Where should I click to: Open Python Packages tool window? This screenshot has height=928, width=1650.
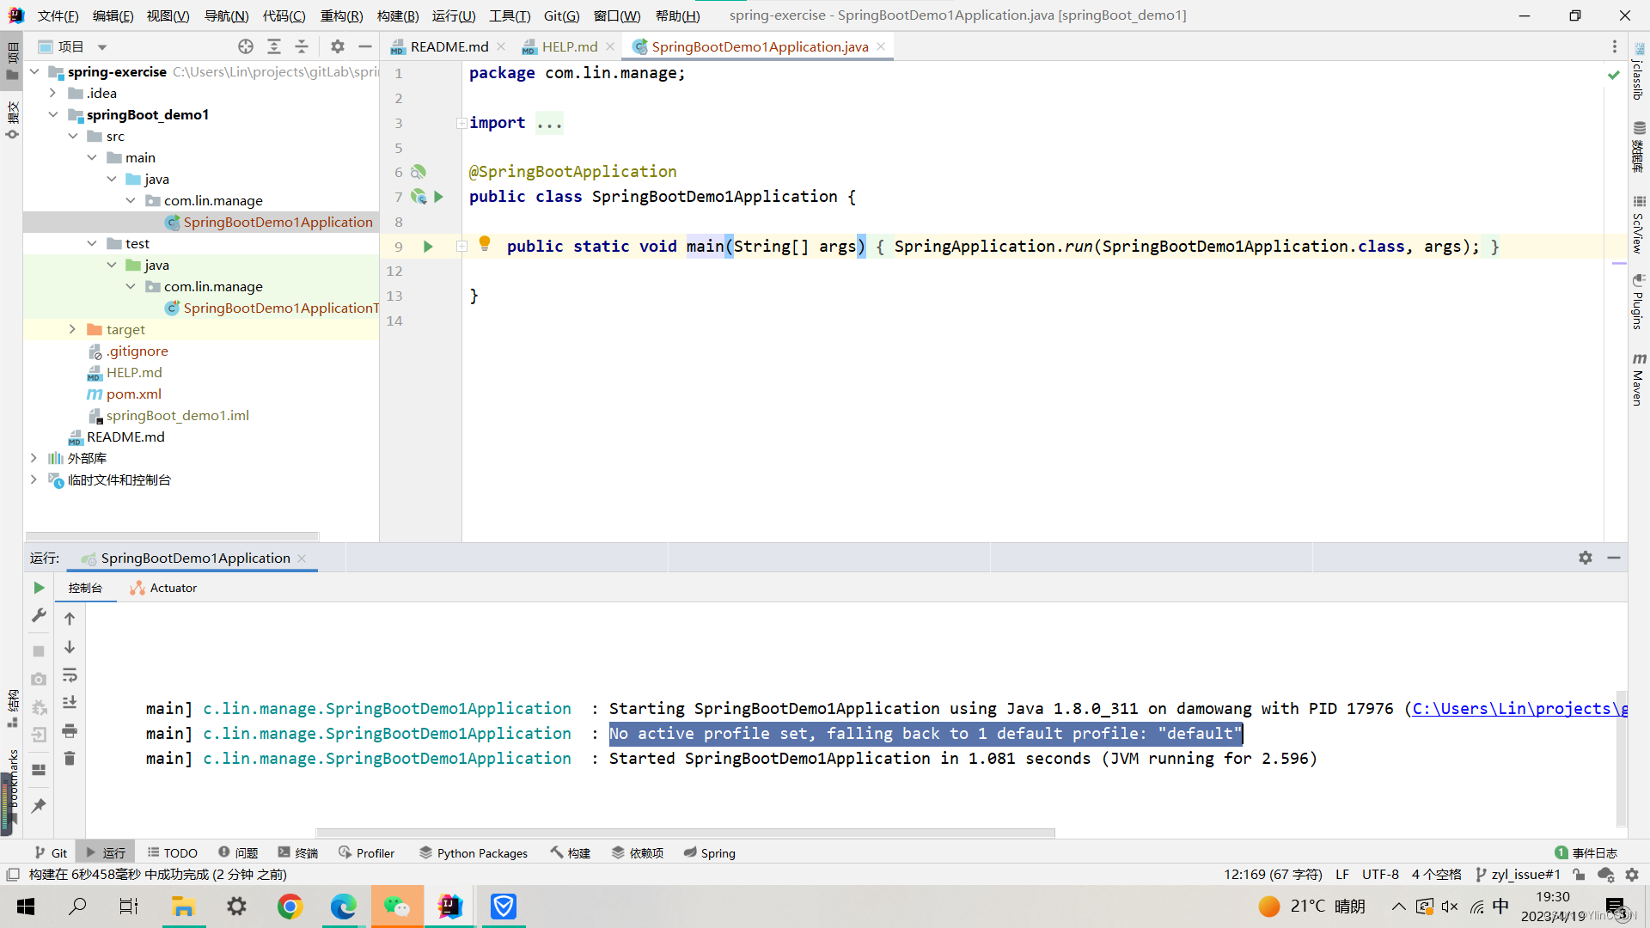tap(474, 852)
